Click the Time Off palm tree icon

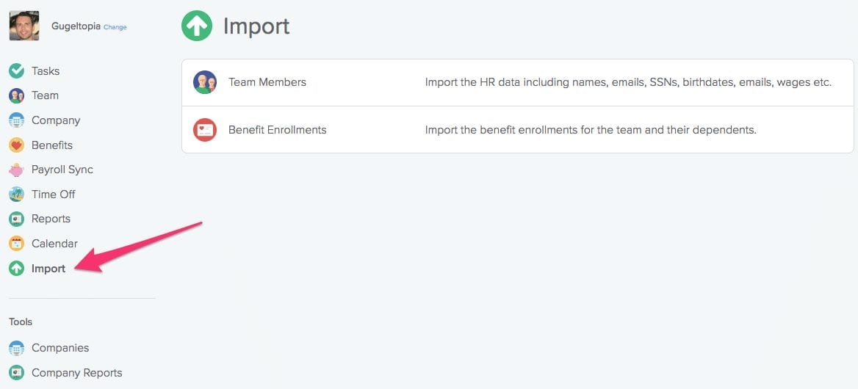16,194
